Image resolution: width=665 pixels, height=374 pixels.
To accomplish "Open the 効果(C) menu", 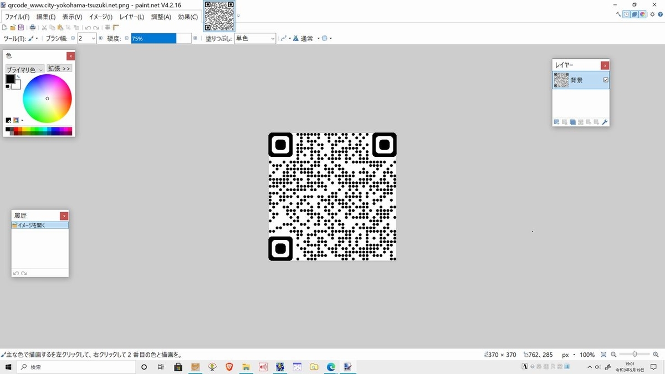I will point(188,17).
